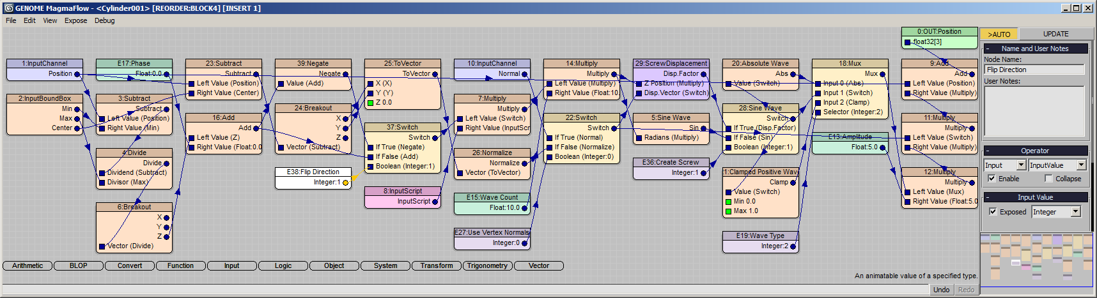The image size is (1097, 298).
Task: Open the Convert operator category
Action: 130,265
